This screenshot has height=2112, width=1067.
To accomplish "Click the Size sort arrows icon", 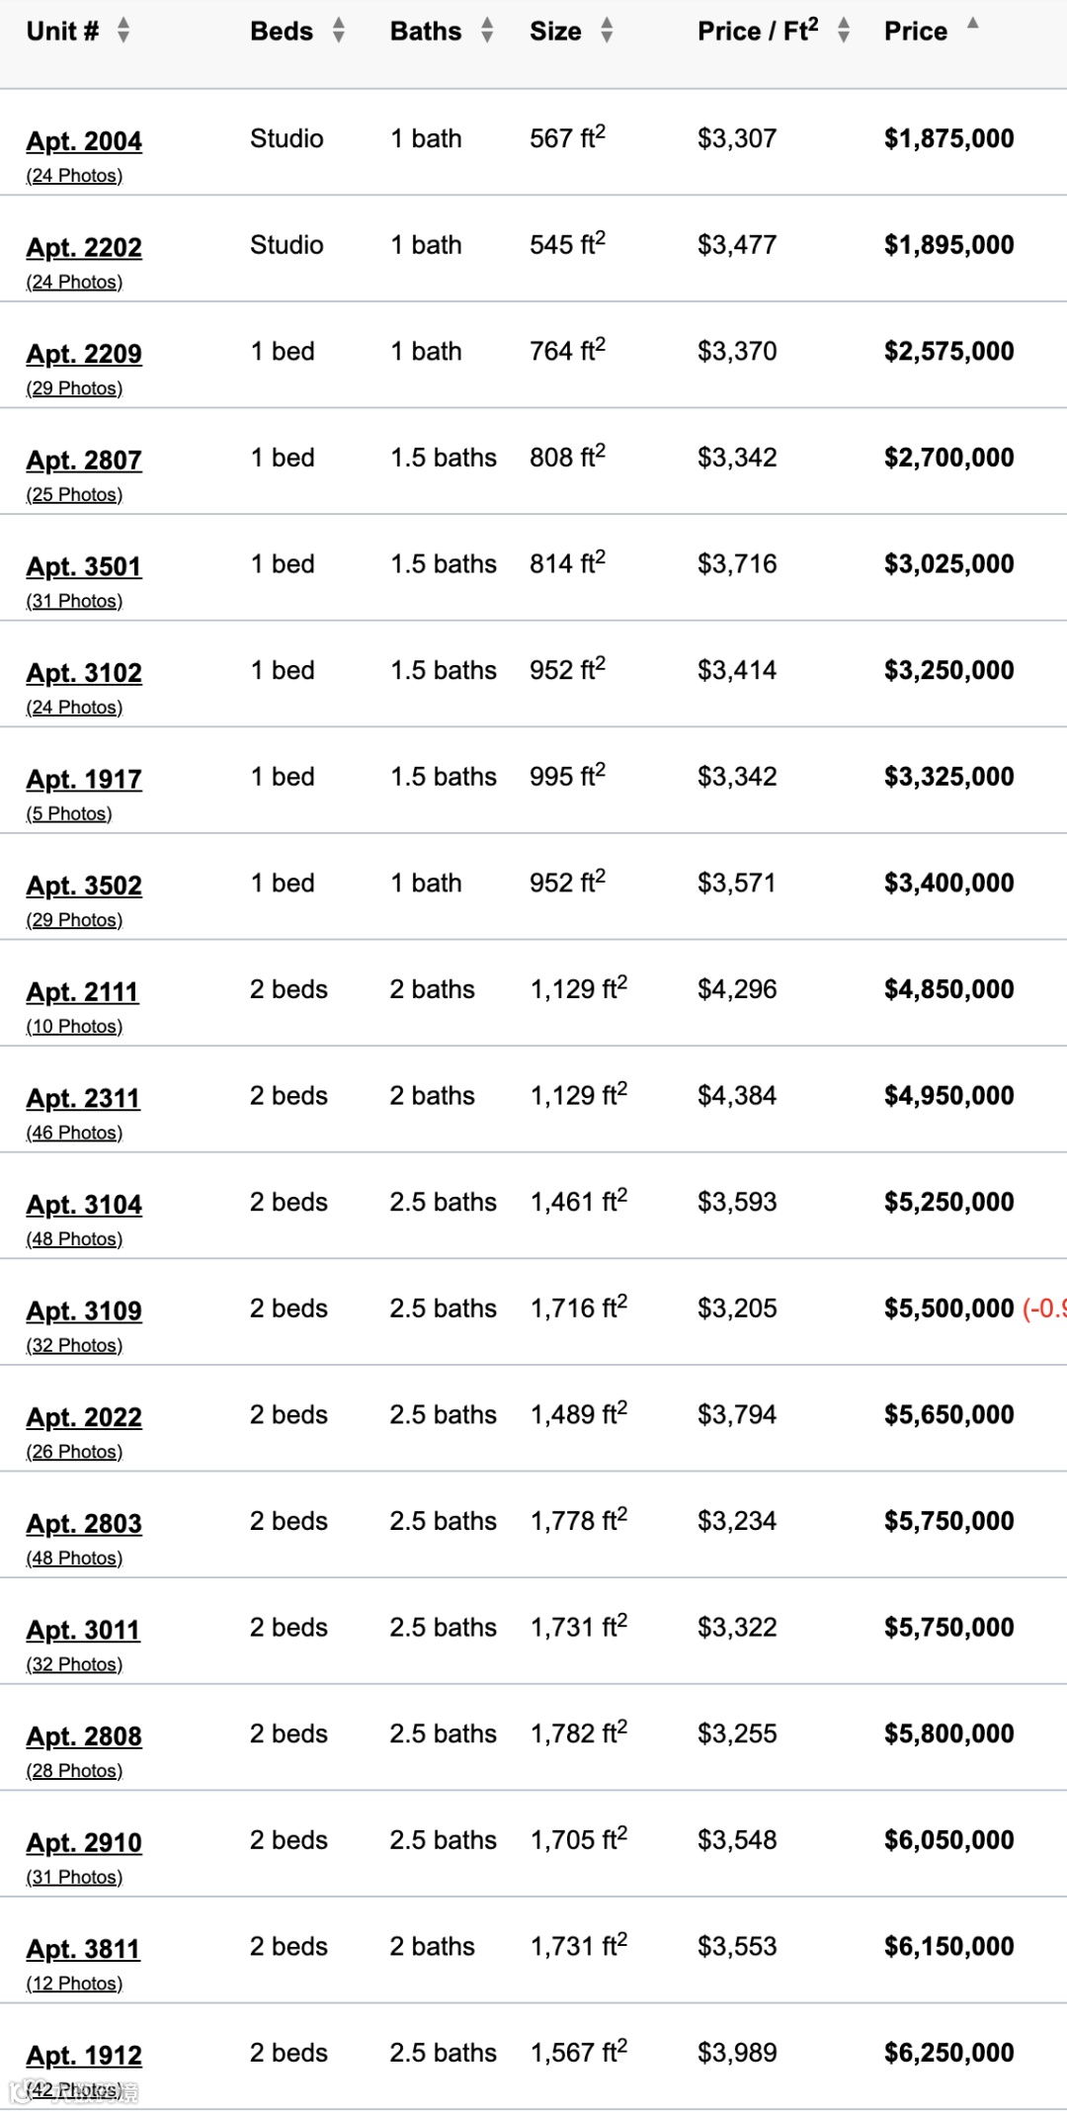I will 607,31.
